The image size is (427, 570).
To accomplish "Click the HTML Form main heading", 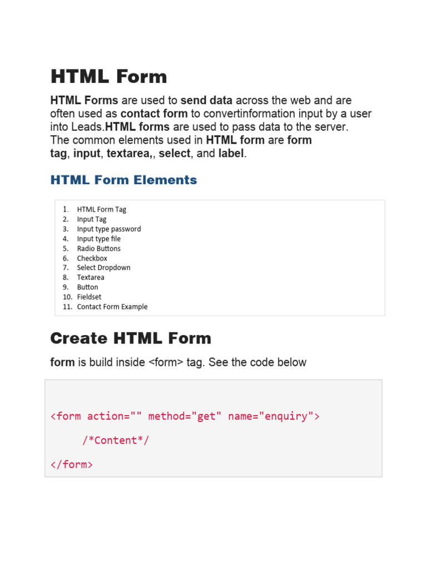I will 108,76.
